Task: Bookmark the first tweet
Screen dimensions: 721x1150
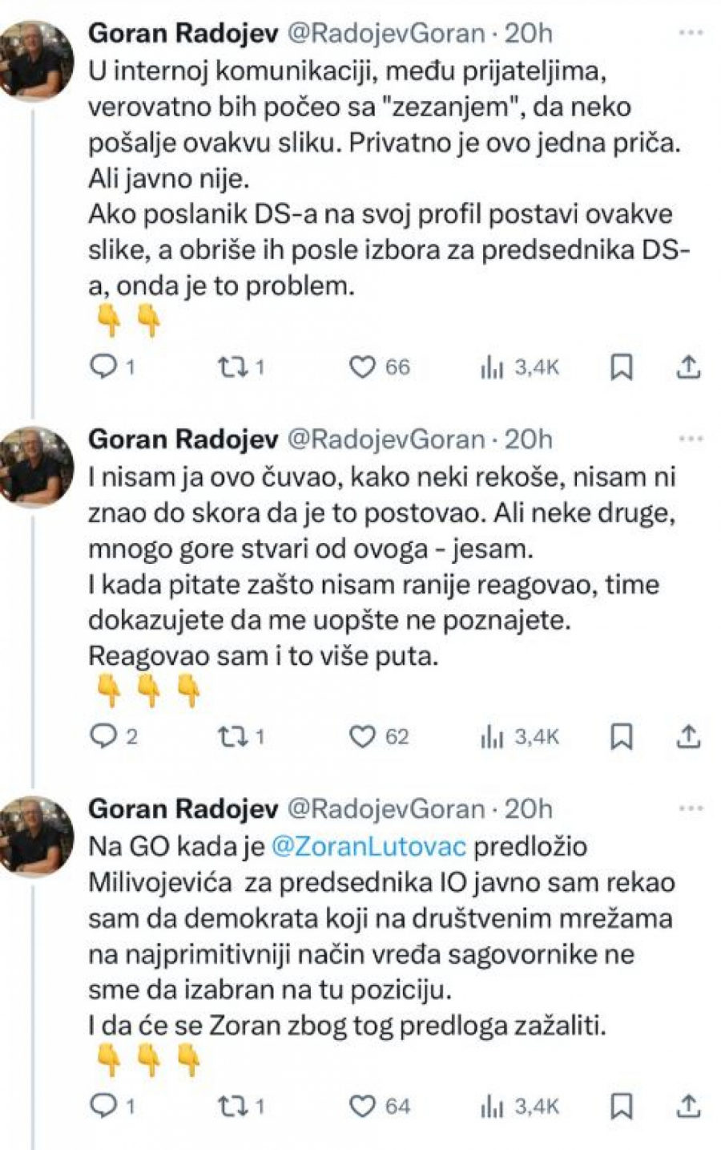Action: [622, 367]
